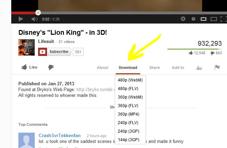
Task: Download 480p (WebM) format
Action: coord(130,80)
